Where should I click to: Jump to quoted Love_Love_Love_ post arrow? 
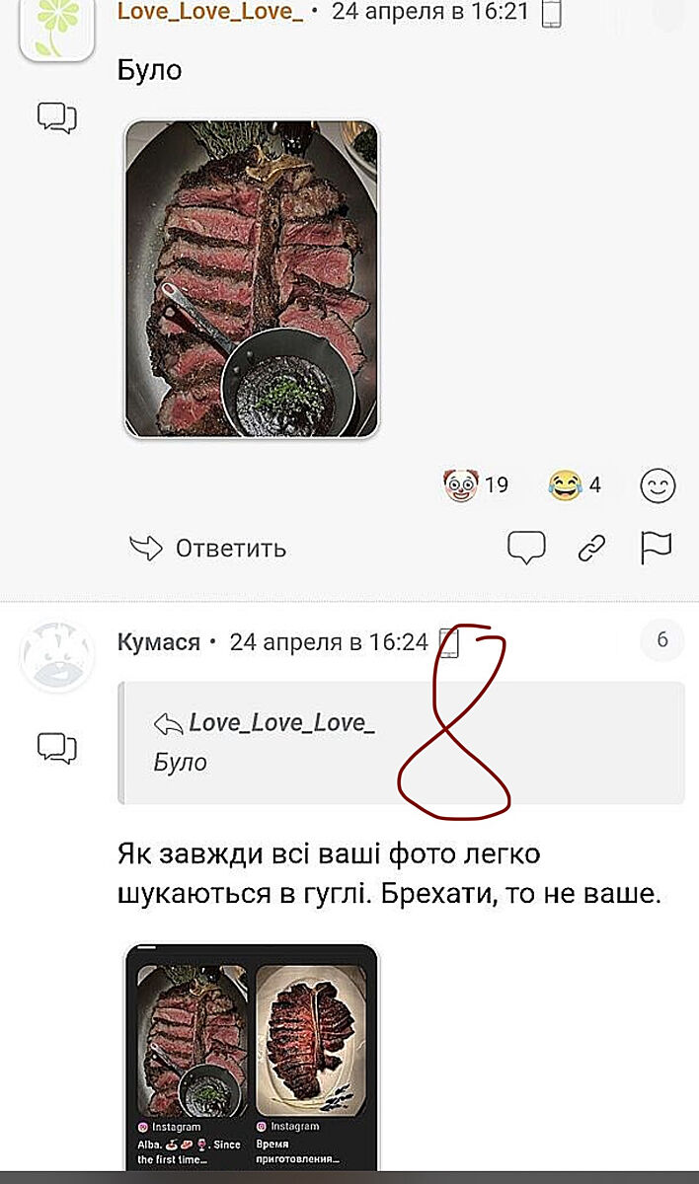[169, 724]
